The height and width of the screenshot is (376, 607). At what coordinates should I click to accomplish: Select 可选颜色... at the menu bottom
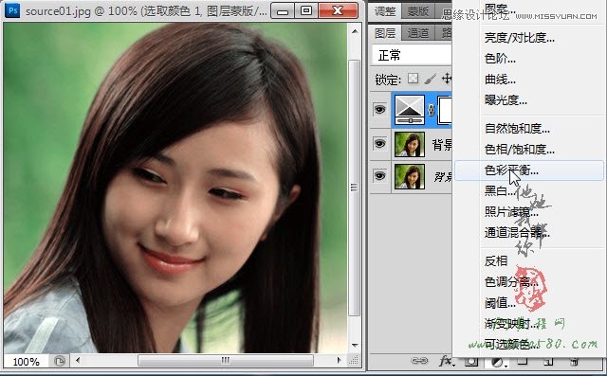pyautogui.click(x=511, y=344)
